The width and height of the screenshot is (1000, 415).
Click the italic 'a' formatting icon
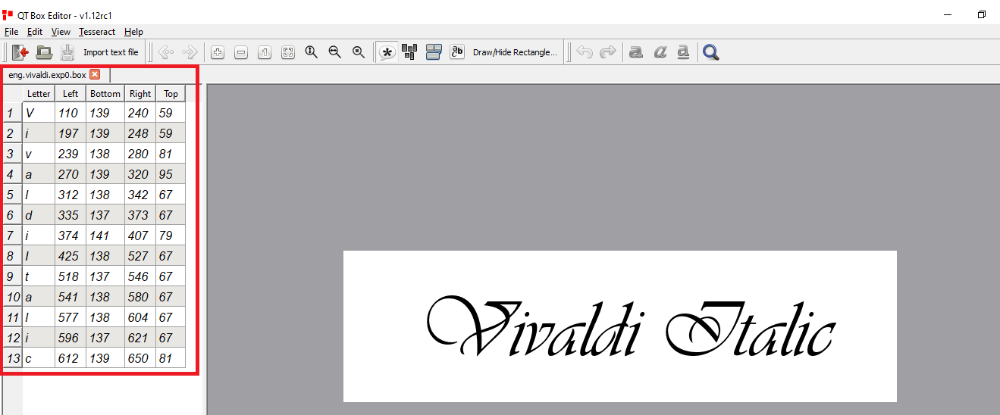coord(660,52)
